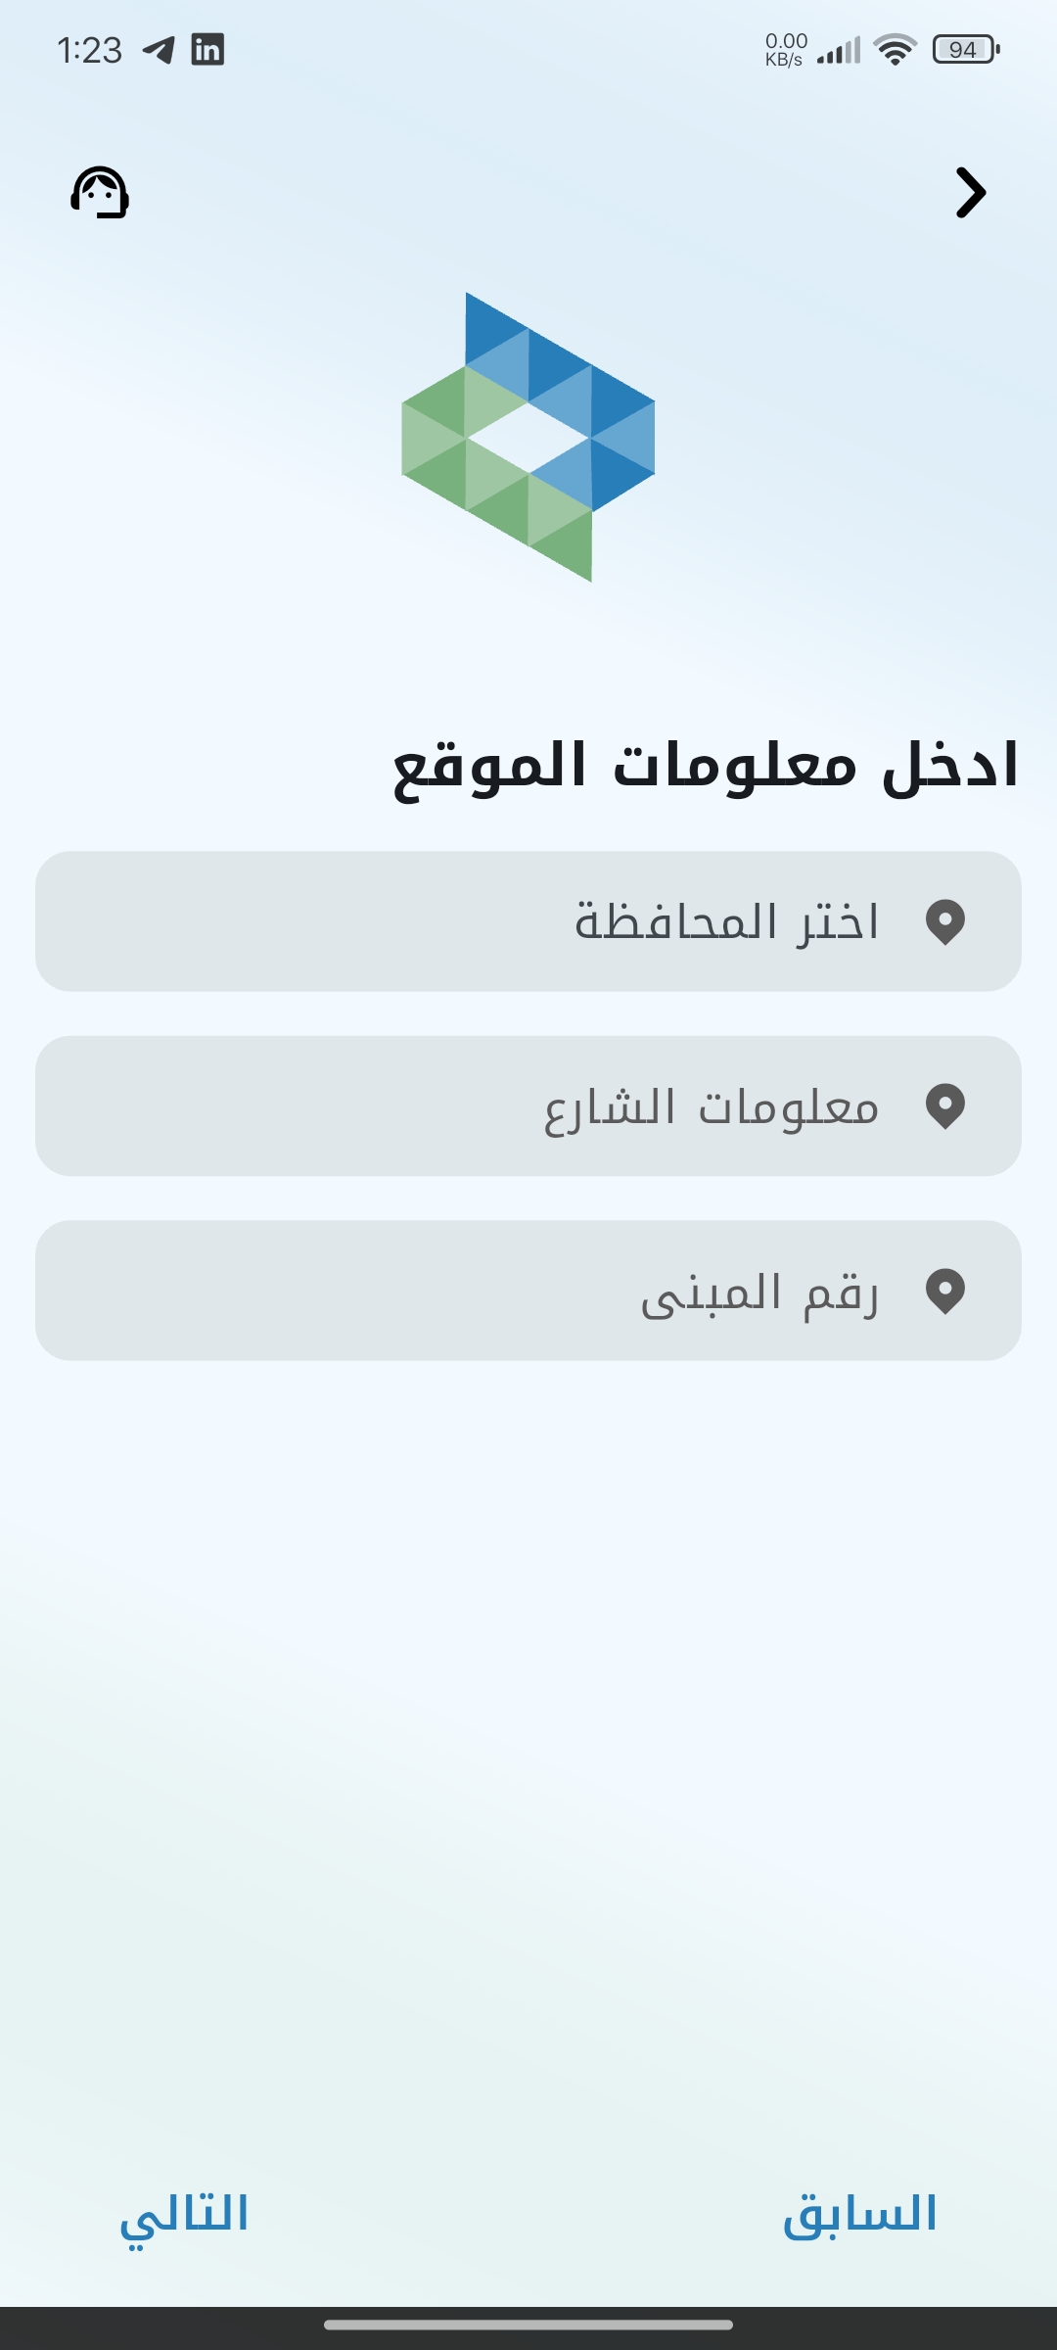Open customer support headset icon
The height and width of the screenshot is (2350, 1057).
tap(100, 192)
